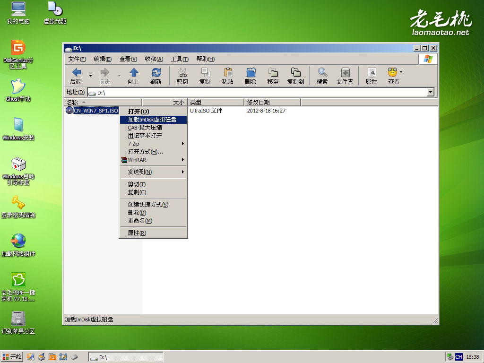Image resolution: width=484 pixels, height=363 pixels.
Task: Open the 编辑(E) menu
Action: pos(103,59)
